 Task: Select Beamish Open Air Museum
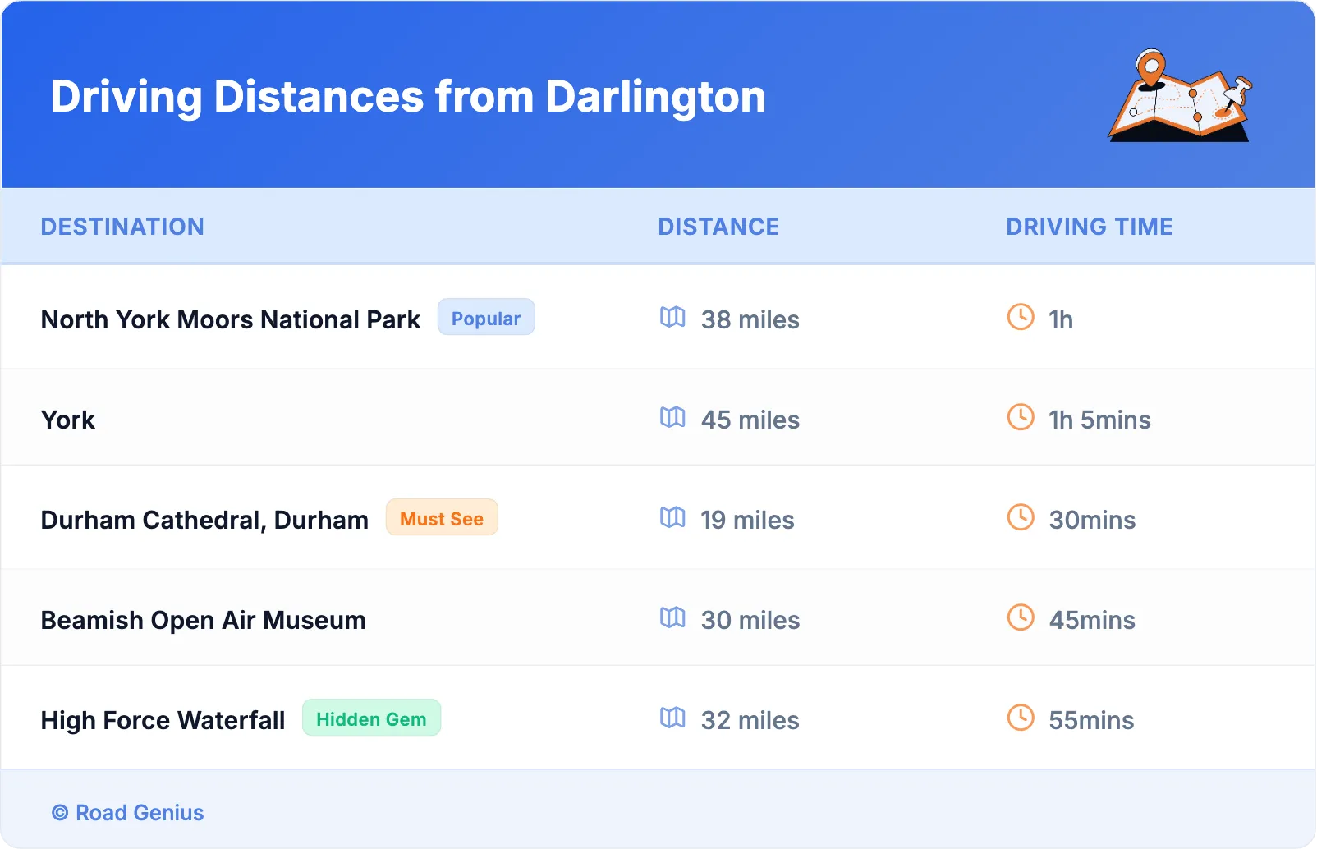204,620
